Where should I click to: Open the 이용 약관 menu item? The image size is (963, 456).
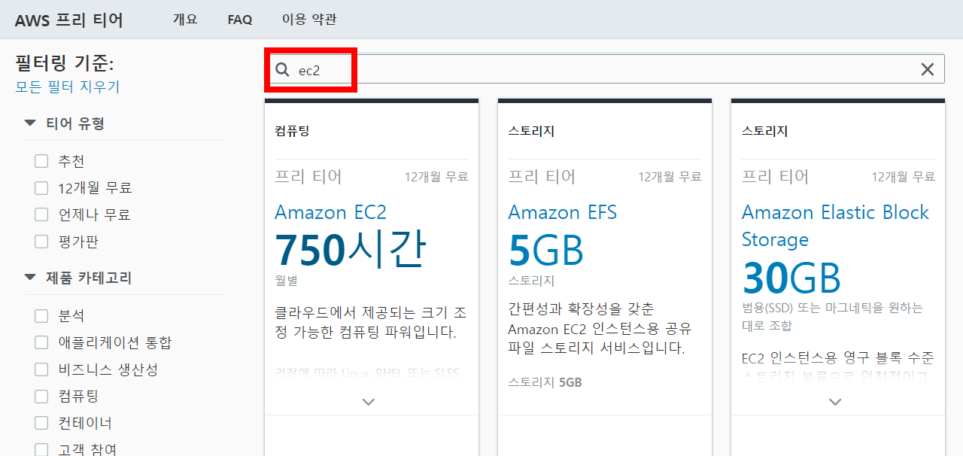tap(309, 20)
